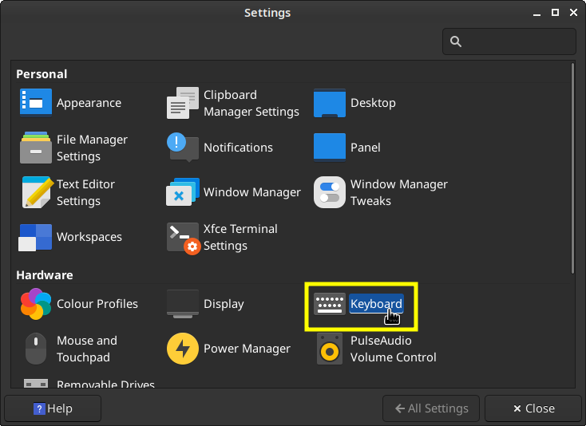Screen dimensions: 586x426
Task: Open Workspaces settings icon
Action: 36,237
